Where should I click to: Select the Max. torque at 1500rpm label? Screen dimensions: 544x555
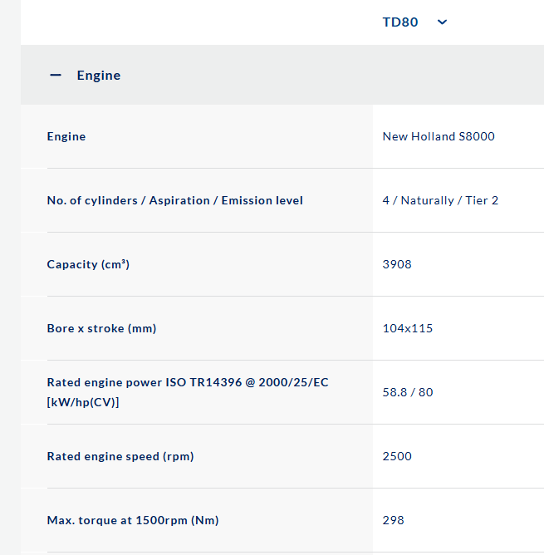click(x=133, y=520)
